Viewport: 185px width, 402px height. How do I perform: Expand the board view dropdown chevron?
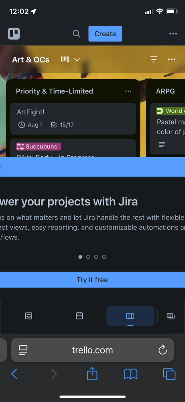77,60
